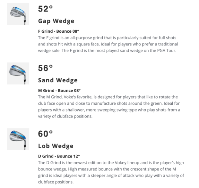Click the Lob Wedge title
Screen dimensions: 199x188
tap(56, 146)
